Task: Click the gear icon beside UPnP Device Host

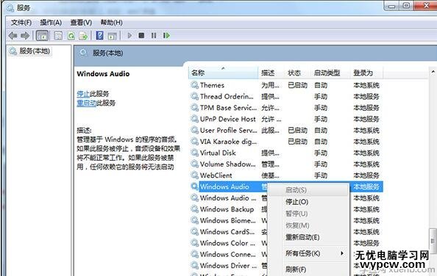Action: [194, 119]
